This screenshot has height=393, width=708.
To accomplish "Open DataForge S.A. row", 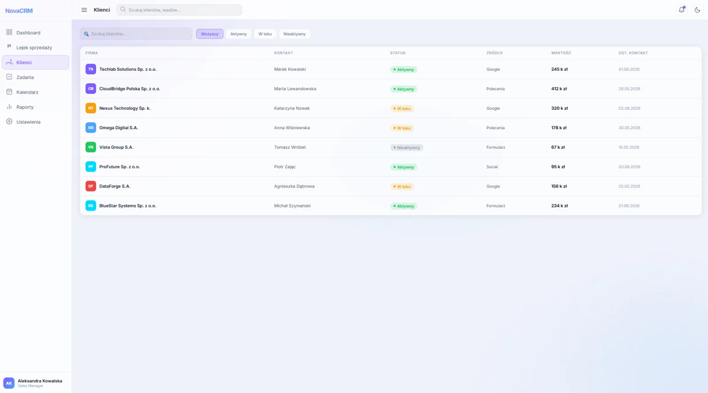I will coord(391,186).
